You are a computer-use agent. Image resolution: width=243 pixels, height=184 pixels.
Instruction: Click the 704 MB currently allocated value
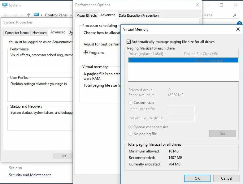pos(174,164)
